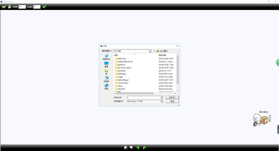Screen dimensions: 279x151
Task: Select the TvBox folder
Action: tap(119, 86)
